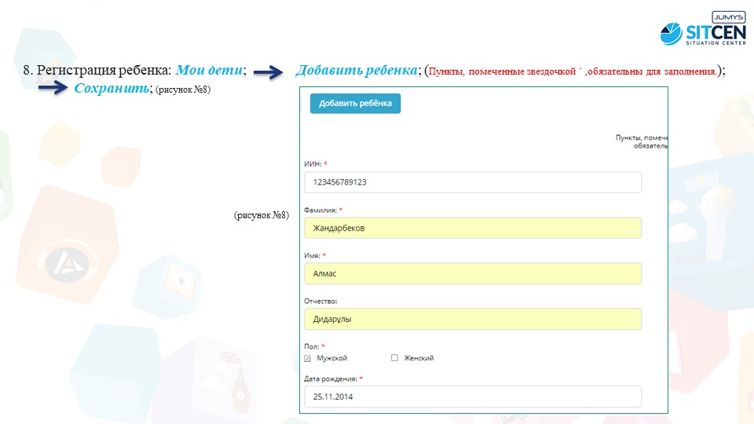The width and height of the screenshot is (754, 424).
Task: Check the Женский gender checkbox
Action: coord(394,358)
